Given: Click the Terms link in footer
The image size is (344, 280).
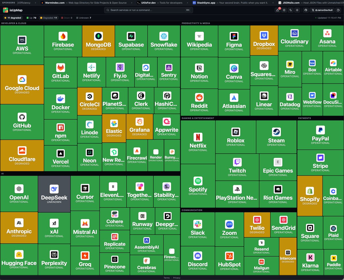Looking at the screenshot, I should (167, 278).
